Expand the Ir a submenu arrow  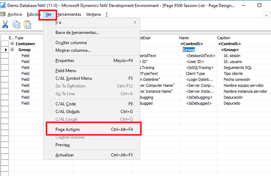coord(135,22)
